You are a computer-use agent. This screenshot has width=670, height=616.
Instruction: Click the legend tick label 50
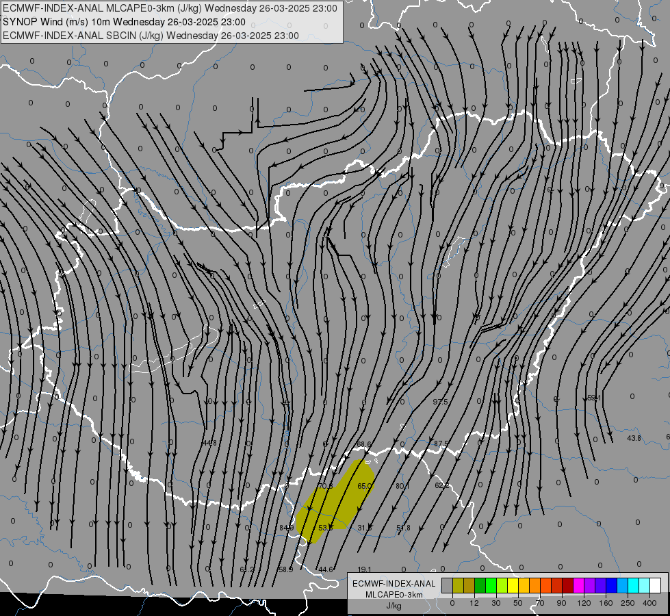point(518,603)
